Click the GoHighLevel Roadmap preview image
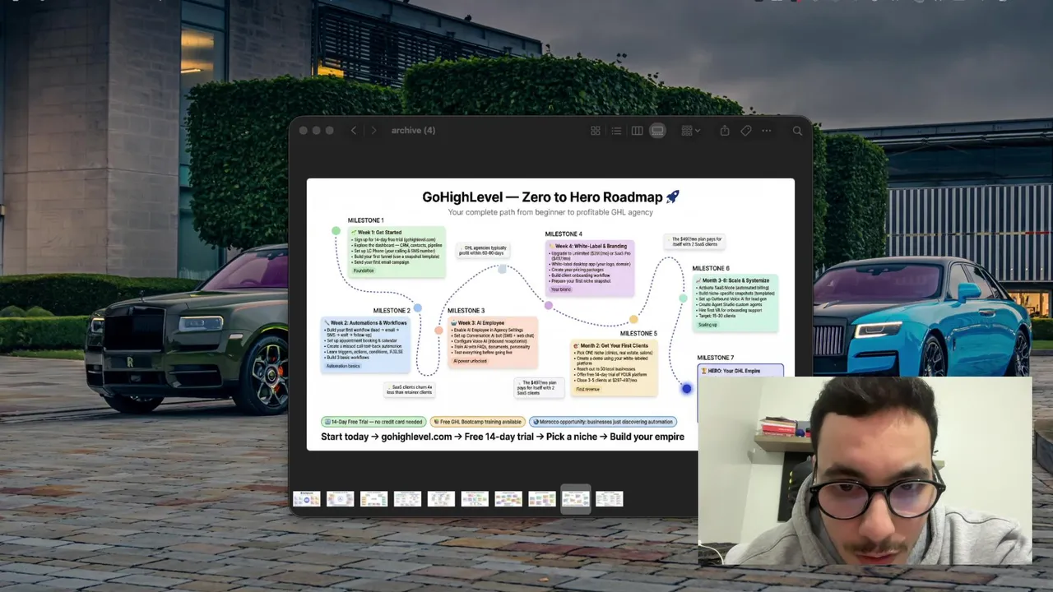Viewport: 1053px width, 592px height. tap(550, 314)
